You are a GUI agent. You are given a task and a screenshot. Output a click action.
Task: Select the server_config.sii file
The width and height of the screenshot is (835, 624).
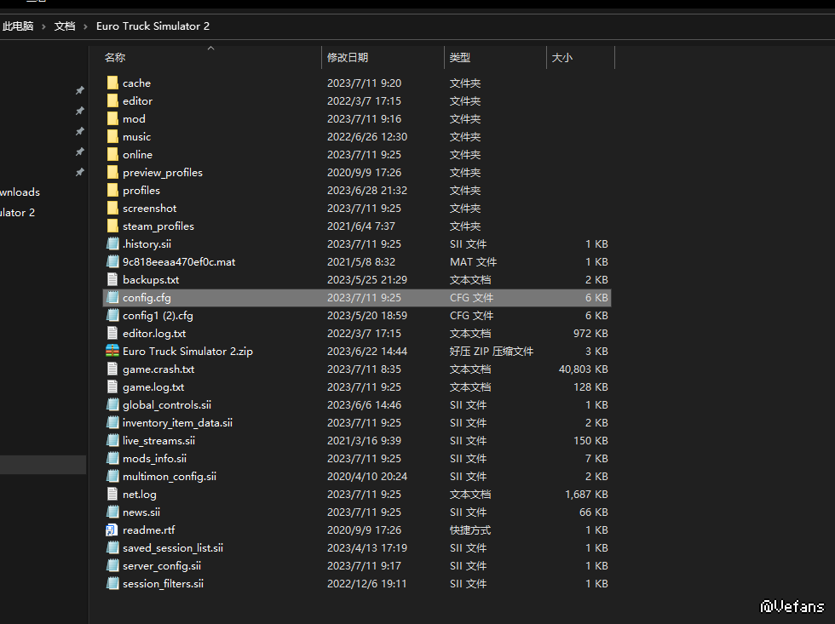click(162, 565)
